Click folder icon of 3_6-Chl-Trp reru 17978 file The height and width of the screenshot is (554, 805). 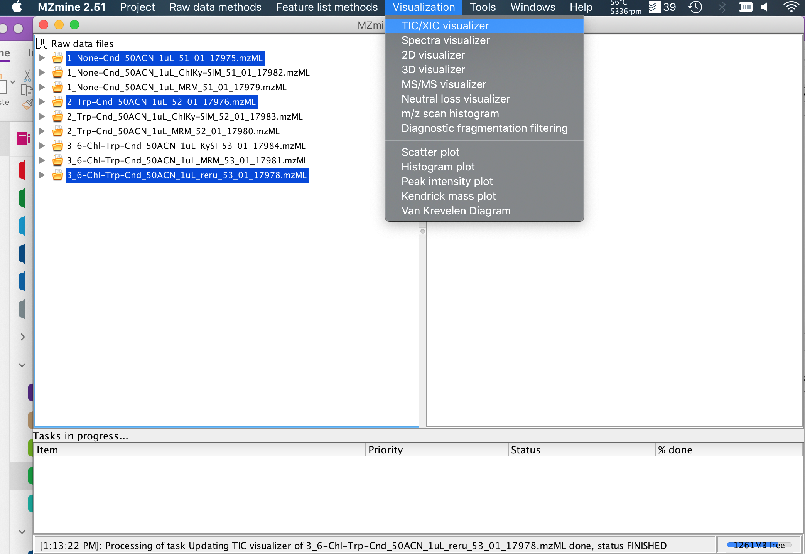pos(57,175)
